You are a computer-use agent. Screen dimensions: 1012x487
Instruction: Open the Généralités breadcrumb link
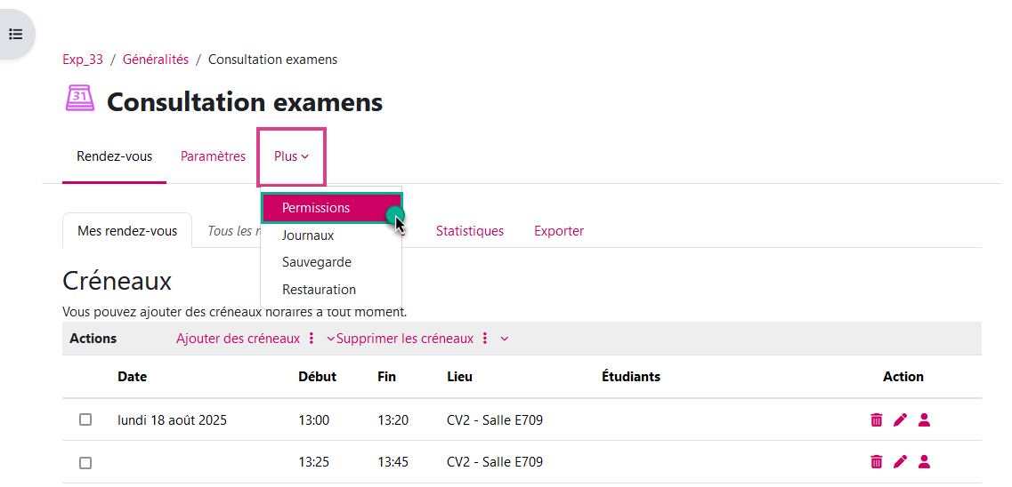(x=156, y=60)
